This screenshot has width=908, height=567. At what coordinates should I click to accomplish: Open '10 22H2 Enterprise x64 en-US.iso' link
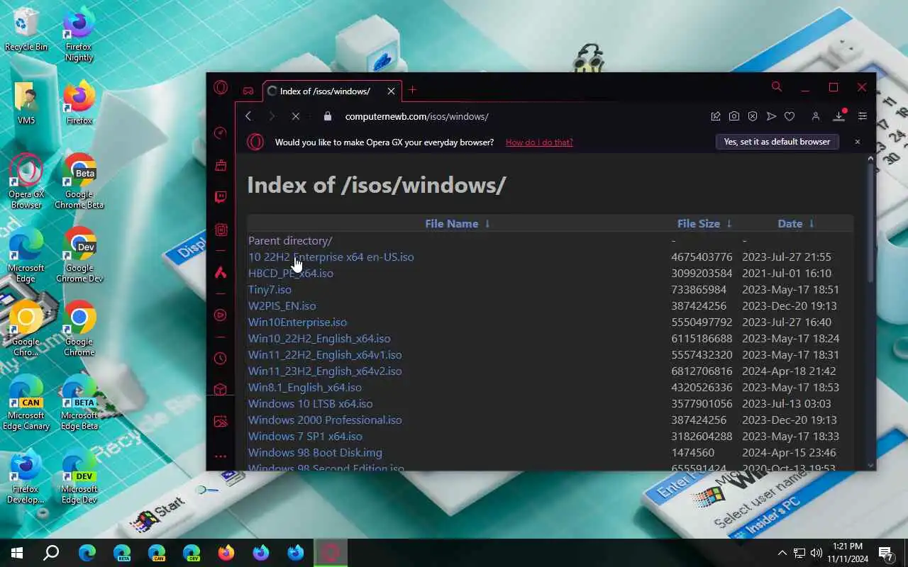(331, 257)
